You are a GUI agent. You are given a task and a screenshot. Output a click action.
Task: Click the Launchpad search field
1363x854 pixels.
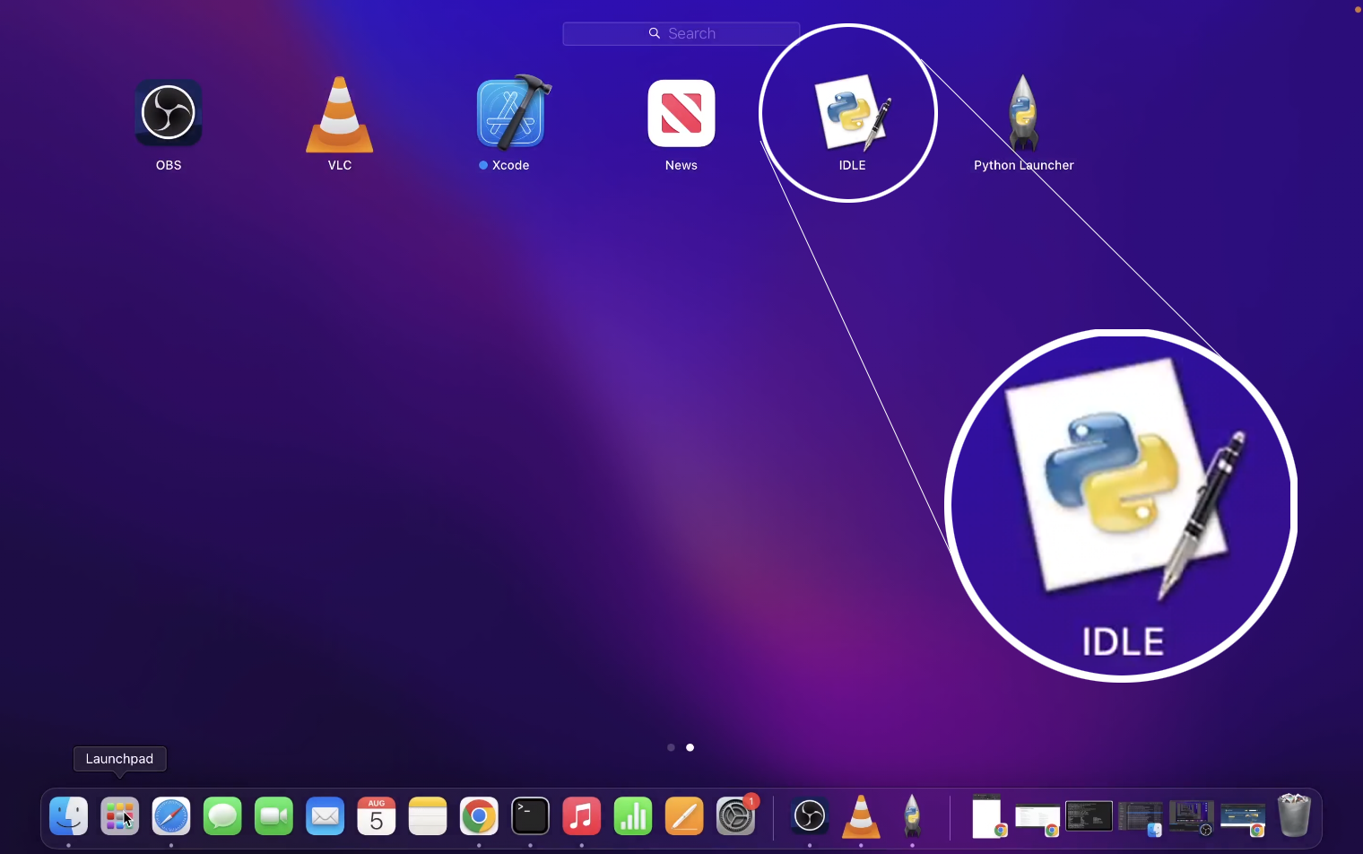click(681, 34)
